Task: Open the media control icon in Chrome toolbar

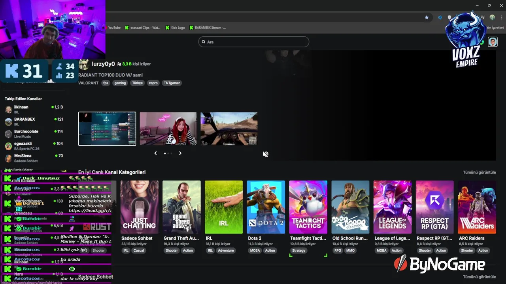Action: 483,17
